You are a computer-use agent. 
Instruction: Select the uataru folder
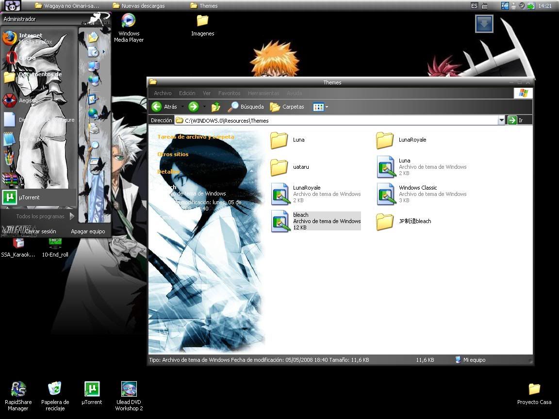click(x=290, y=167)
